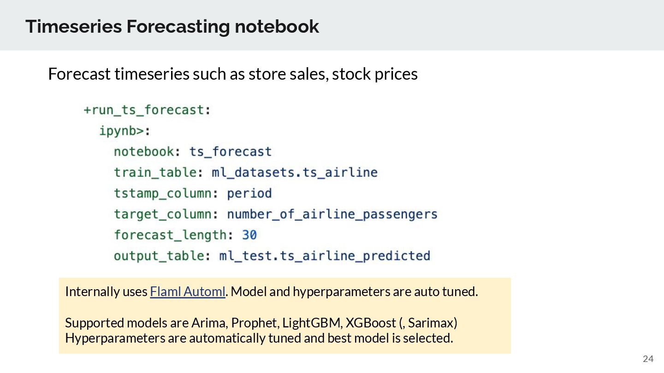Viewport: 664px width, 373px height.
Task: Click the slide page number 24
Action: (x=648, y=359)
